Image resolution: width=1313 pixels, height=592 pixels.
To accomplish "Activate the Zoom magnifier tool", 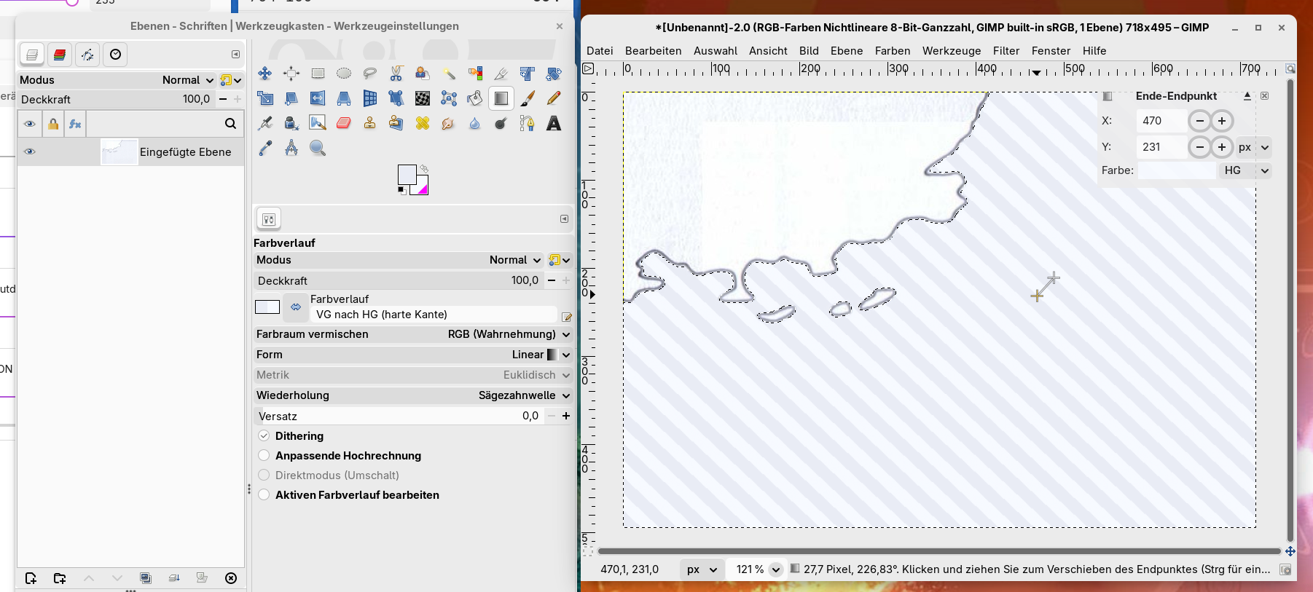I will click(318, 148).
